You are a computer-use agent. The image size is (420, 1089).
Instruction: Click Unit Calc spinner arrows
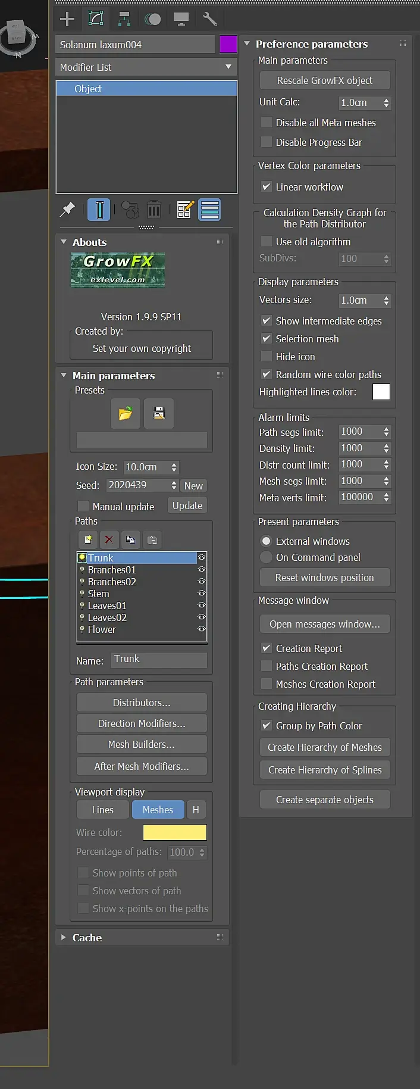(x=386, y=103)
